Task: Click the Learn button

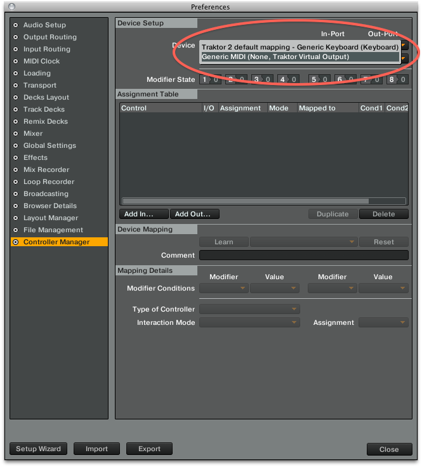Action: pyautogui.click(x=224, y=242)
